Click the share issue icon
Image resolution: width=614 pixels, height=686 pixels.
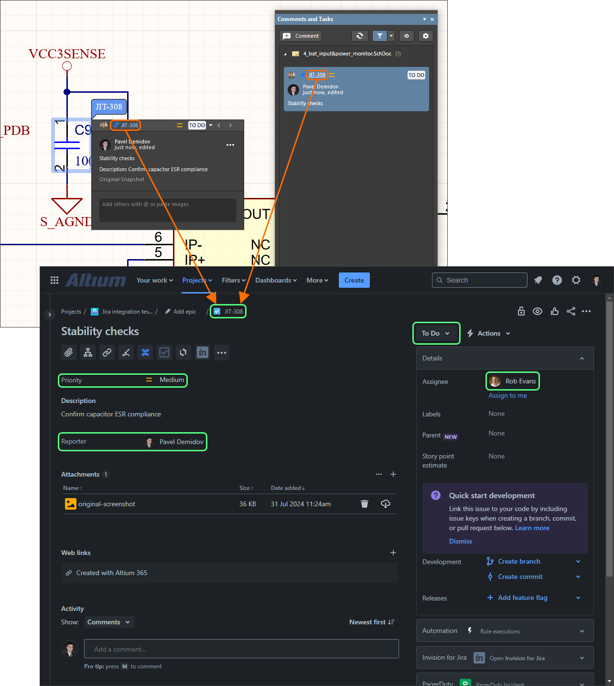coord(571,311)
